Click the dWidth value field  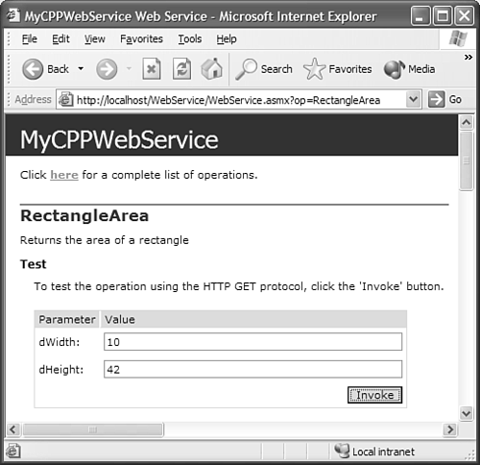[x=252, y=342]
